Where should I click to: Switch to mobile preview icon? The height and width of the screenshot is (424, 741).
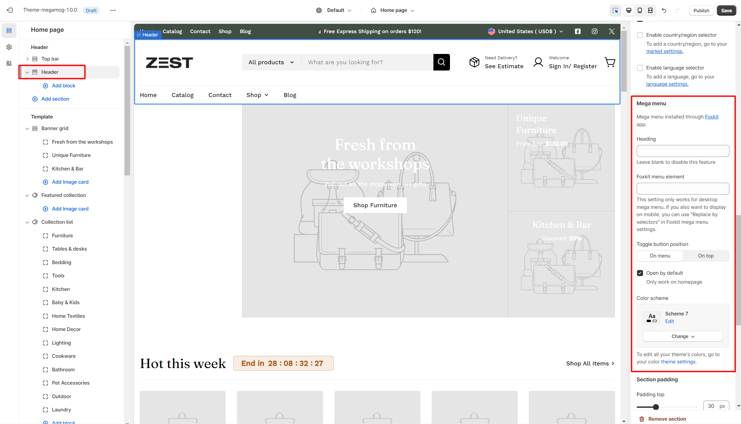coord(640,10)
